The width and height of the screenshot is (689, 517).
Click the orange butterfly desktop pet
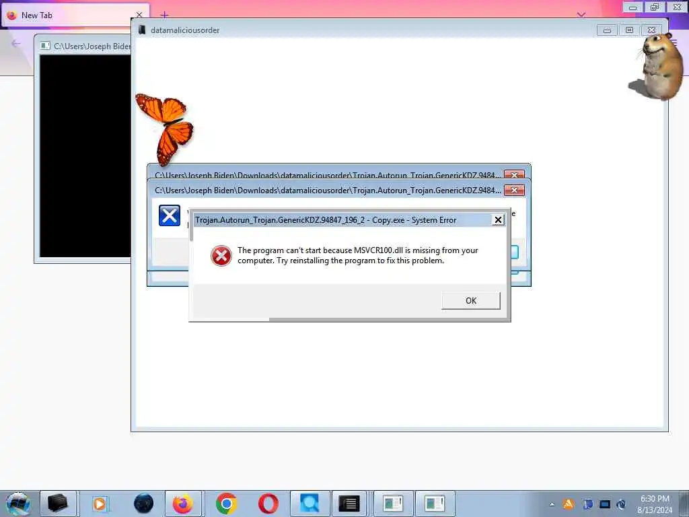[165, 129]
